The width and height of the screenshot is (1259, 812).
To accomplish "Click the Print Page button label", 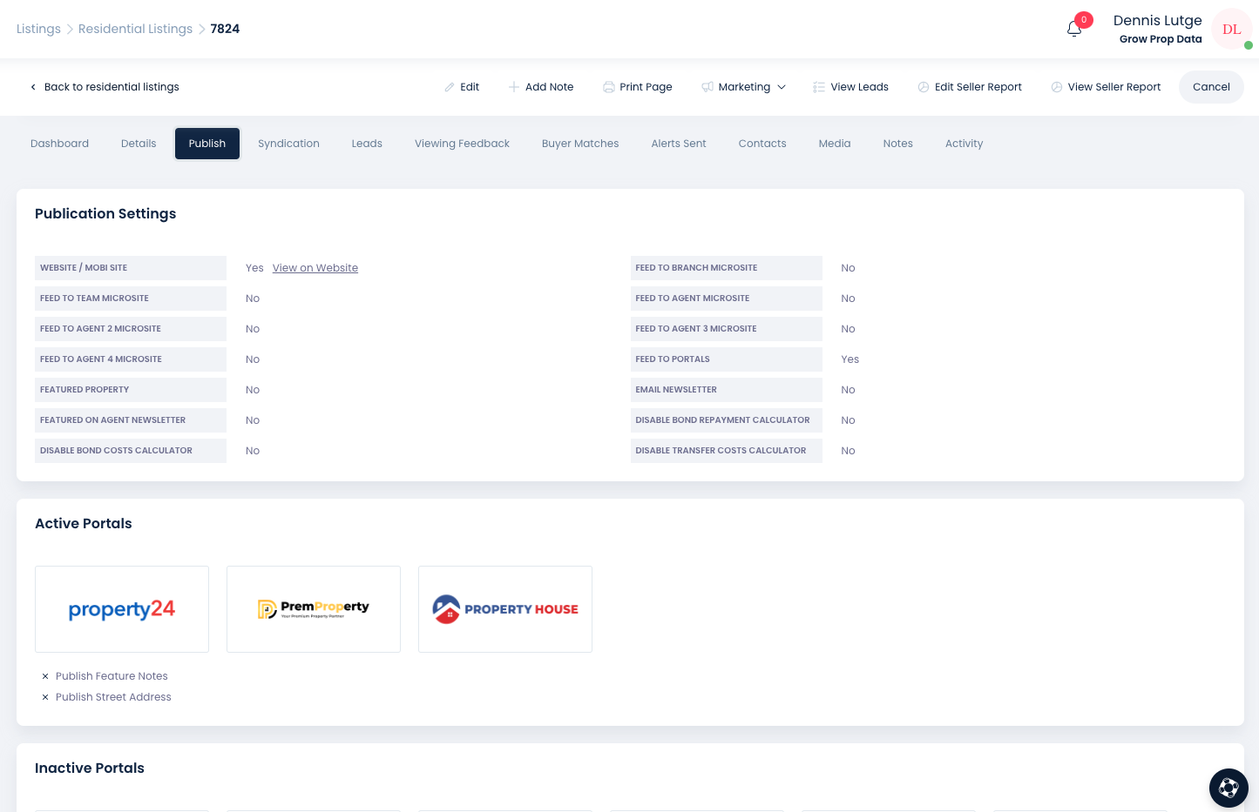I will (x=646, y=87).
